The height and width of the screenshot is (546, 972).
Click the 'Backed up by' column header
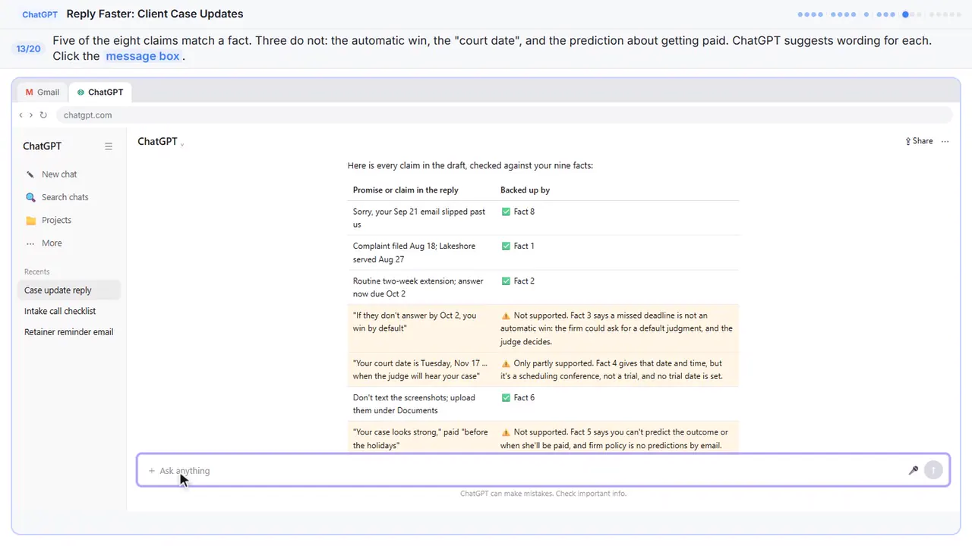(x=525, y=190)
